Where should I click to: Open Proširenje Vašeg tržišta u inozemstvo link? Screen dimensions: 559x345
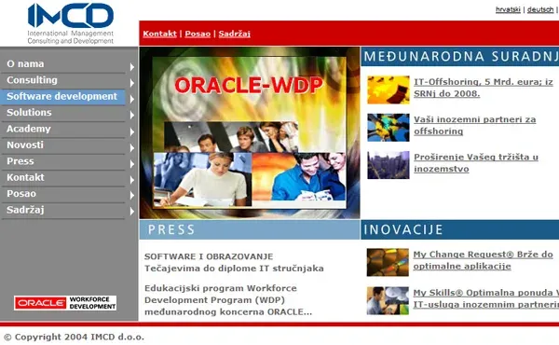476,162
